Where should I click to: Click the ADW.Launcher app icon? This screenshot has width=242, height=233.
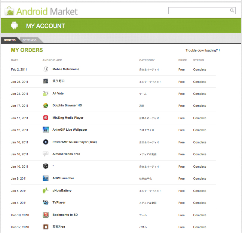(x=46, y=178)
